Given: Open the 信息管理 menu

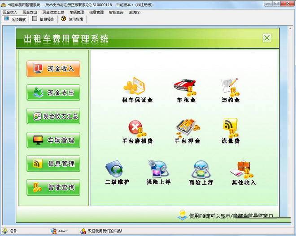Looking at the screenshot, I should point(96,13).
